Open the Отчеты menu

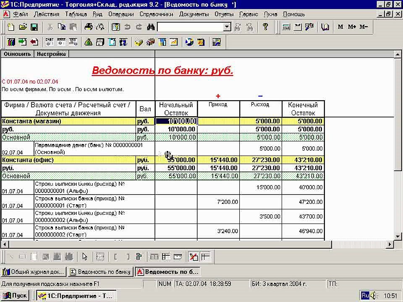pos(224,14)
